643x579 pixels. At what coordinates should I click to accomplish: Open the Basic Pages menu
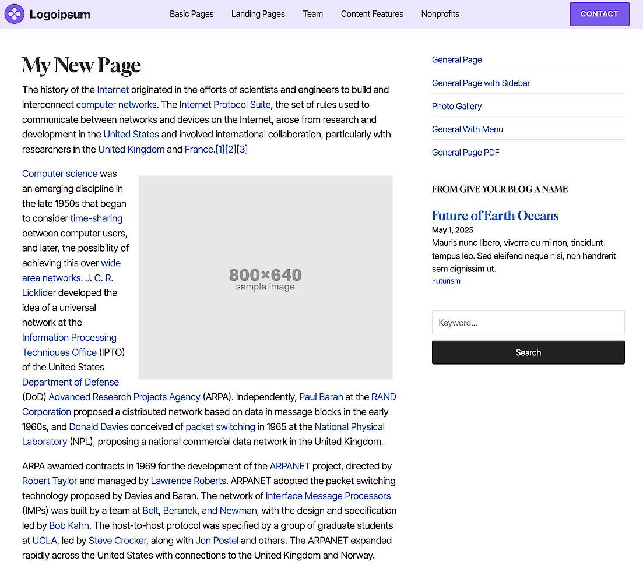191,14
